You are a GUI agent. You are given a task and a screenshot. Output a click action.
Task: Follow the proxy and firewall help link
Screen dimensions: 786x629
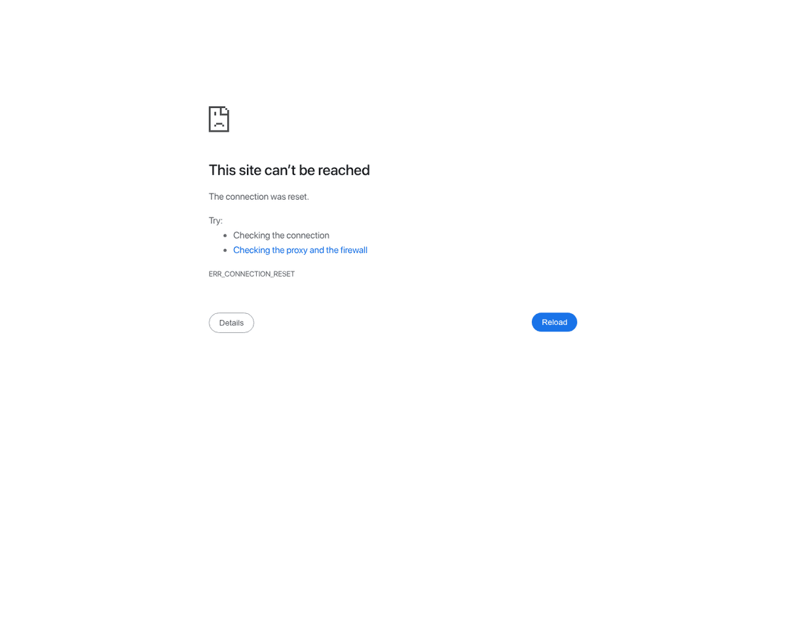coord(300,250)
